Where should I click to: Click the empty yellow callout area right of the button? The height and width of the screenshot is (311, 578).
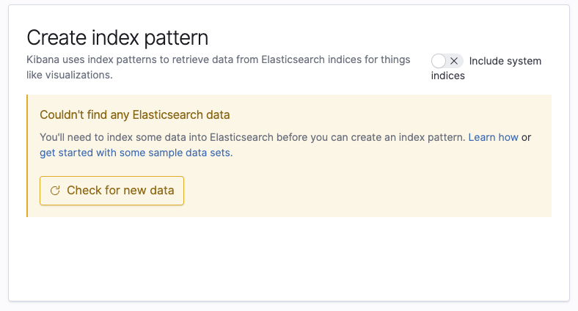[367, 191]
